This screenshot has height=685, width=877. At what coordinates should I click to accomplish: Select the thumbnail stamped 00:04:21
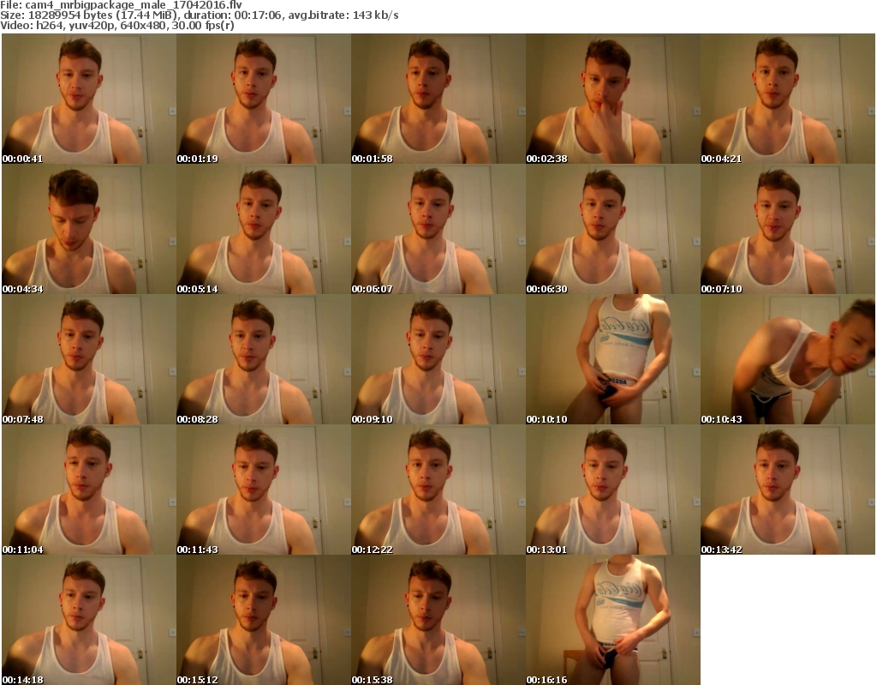788,99
